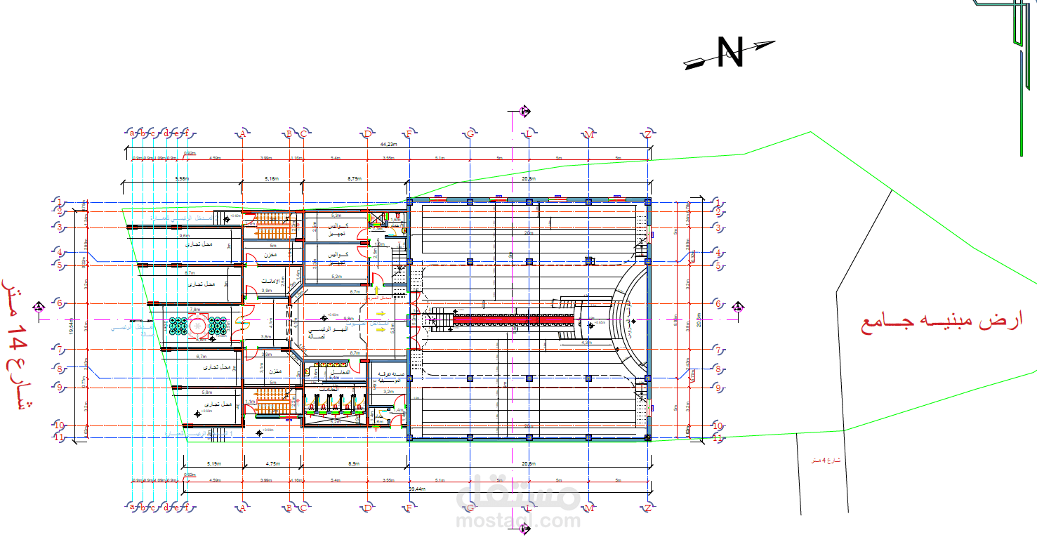
Task: Click the 7.8m dimension above the planters
Action: click(x=194, y=309)
